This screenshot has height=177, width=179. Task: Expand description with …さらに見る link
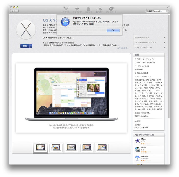tap(122, 48)
